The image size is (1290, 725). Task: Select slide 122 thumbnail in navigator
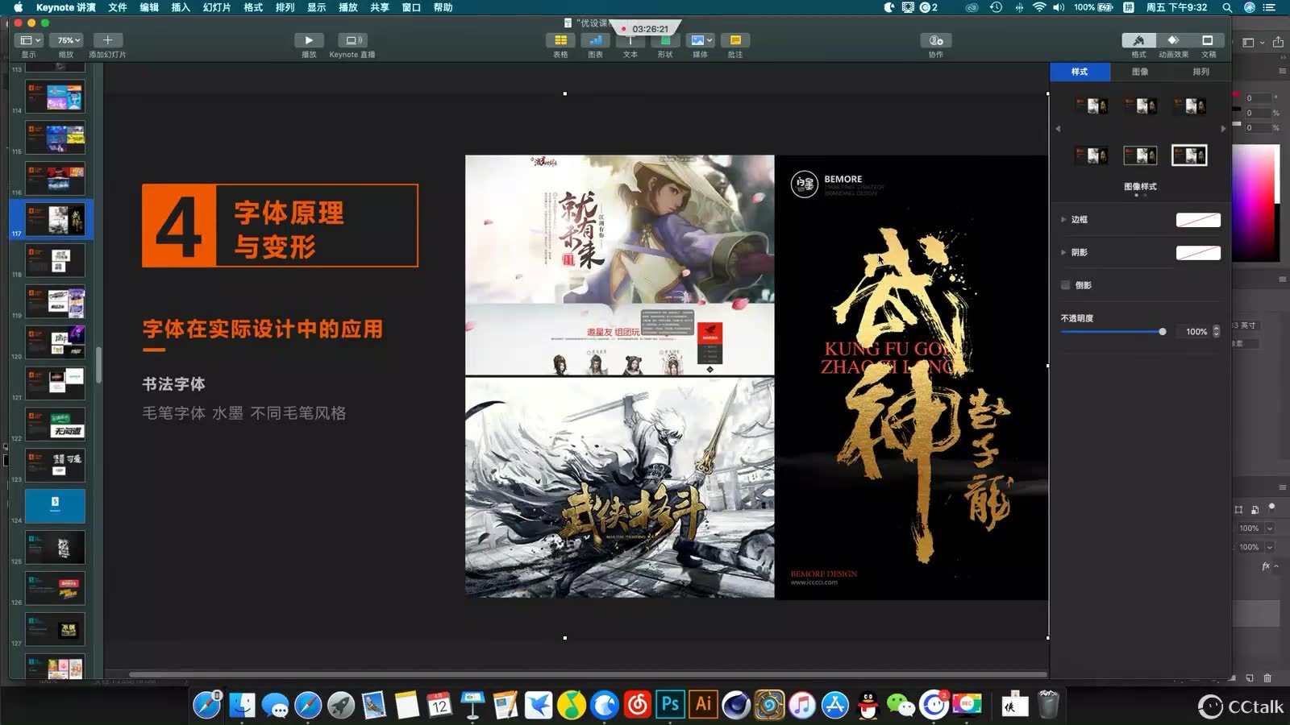(x=55, y=425)
